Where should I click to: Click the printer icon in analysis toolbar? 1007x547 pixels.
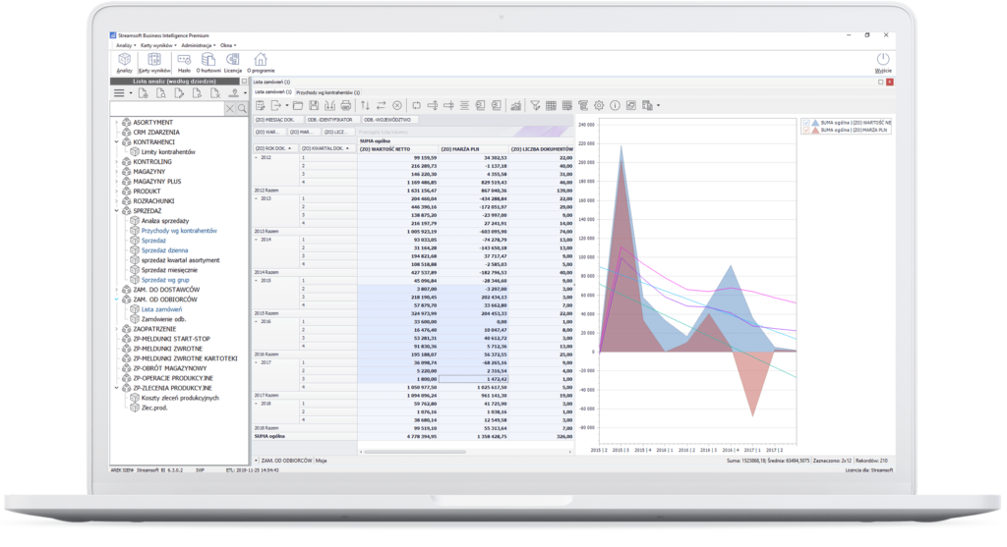click(345, 105)
